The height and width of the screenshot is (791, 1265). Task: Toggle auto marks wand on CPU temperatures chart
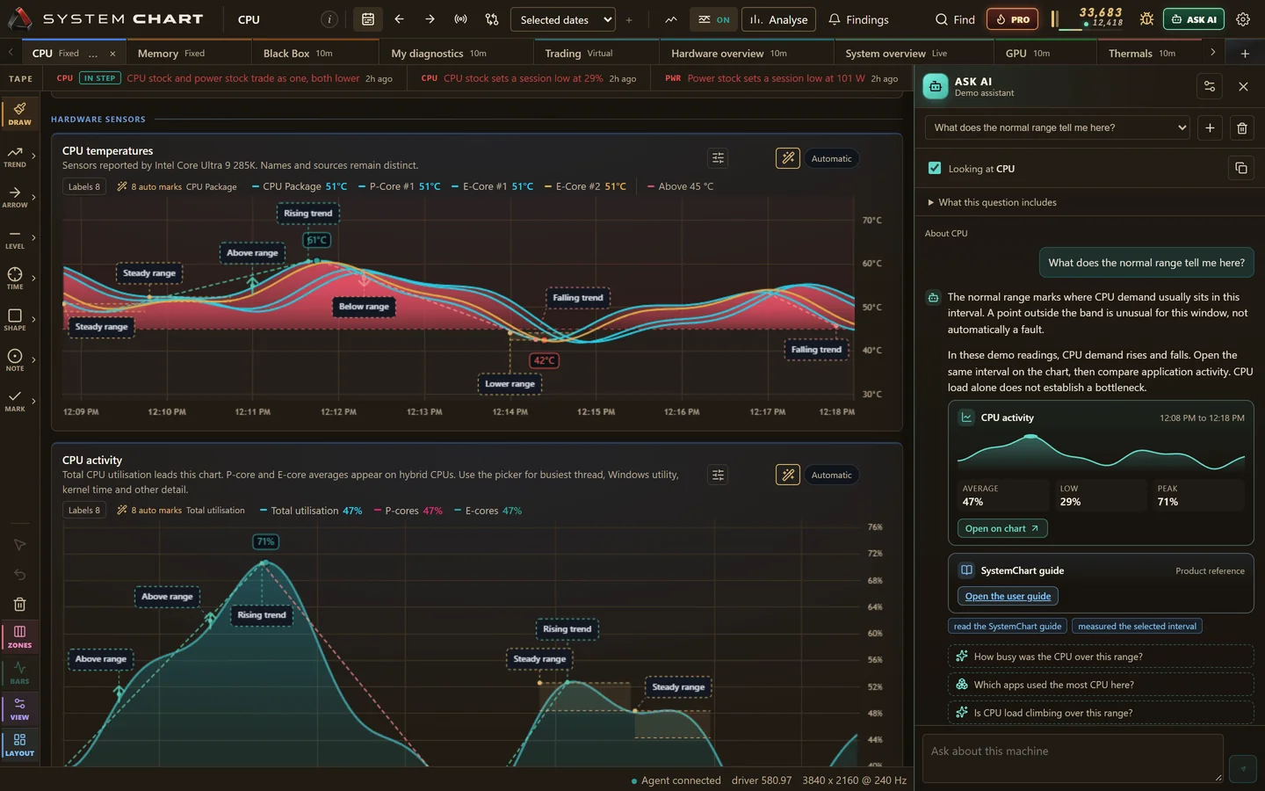pos(788,158)
